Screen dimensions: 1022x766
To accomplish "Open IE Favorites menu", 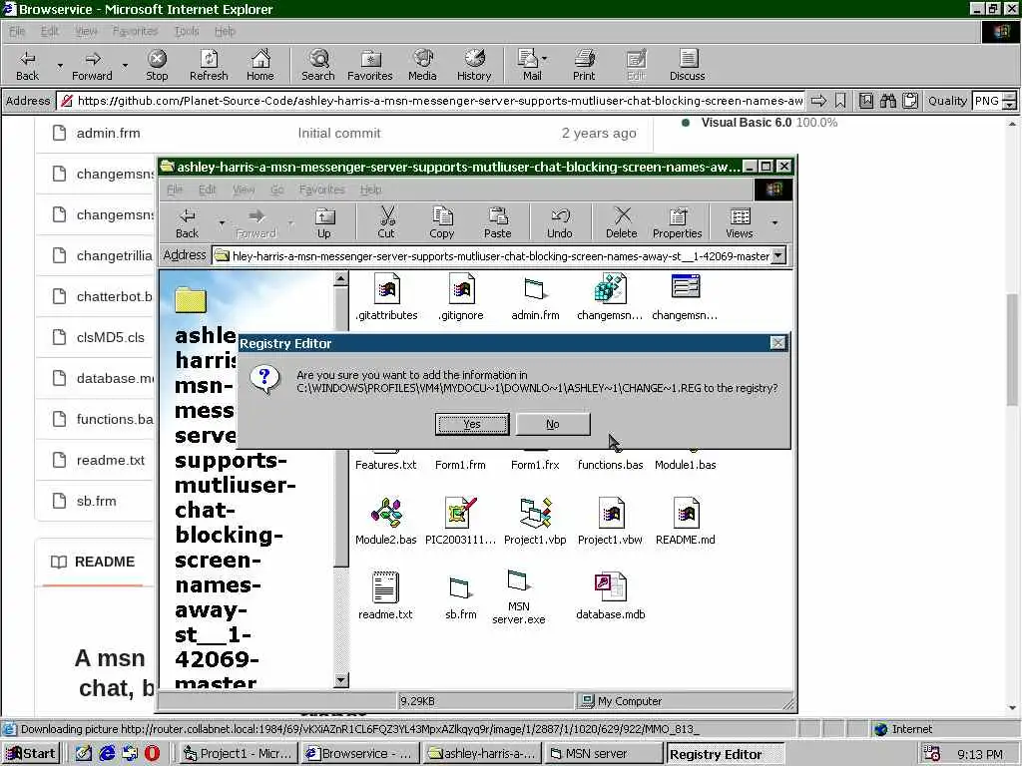I will pos(135,31).
